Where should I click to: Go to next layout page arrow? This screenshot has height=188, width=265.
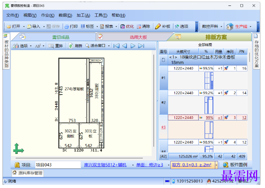[133, 46]
